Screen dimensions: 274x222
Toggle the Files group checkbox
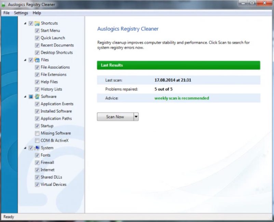(31, 60)
